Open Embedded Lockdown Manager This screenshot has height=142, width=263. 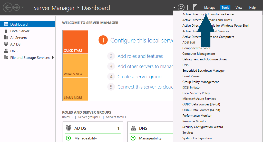(204, 71)
